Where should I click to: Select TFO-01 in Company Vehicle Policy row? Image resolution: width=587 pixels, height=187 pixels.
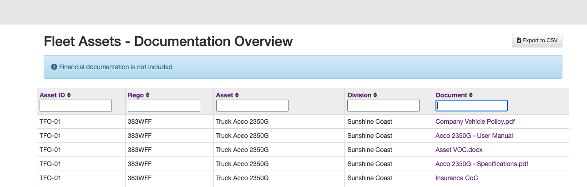coord(50,121)
